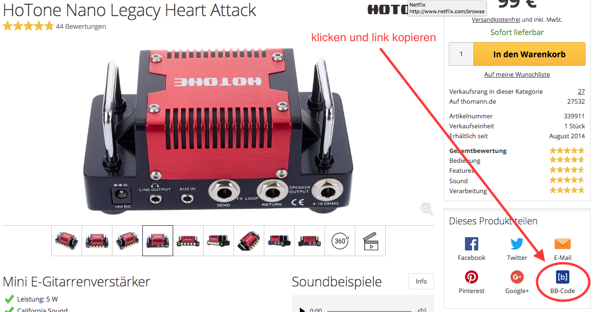Open sales rank 27 category link
The height and width of the screenshot is (312, 594).
[x=581, y=91]
